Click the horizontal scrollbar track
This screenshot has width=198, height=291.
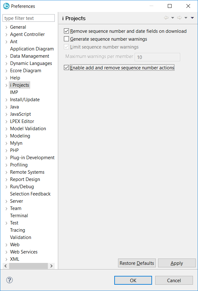28,266
